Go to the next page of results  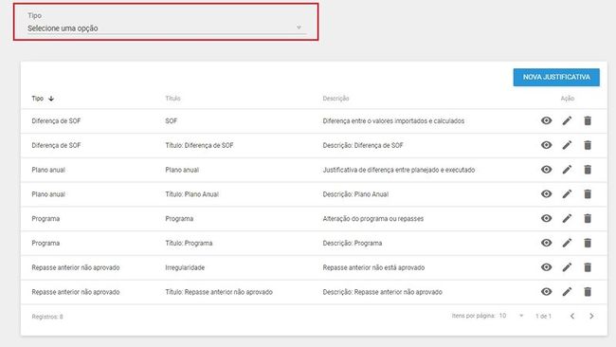click(591, 316)
